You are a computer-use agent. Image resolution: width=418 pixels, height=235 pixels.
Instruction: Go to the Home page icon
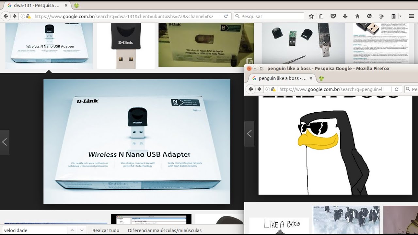(357, 16)
